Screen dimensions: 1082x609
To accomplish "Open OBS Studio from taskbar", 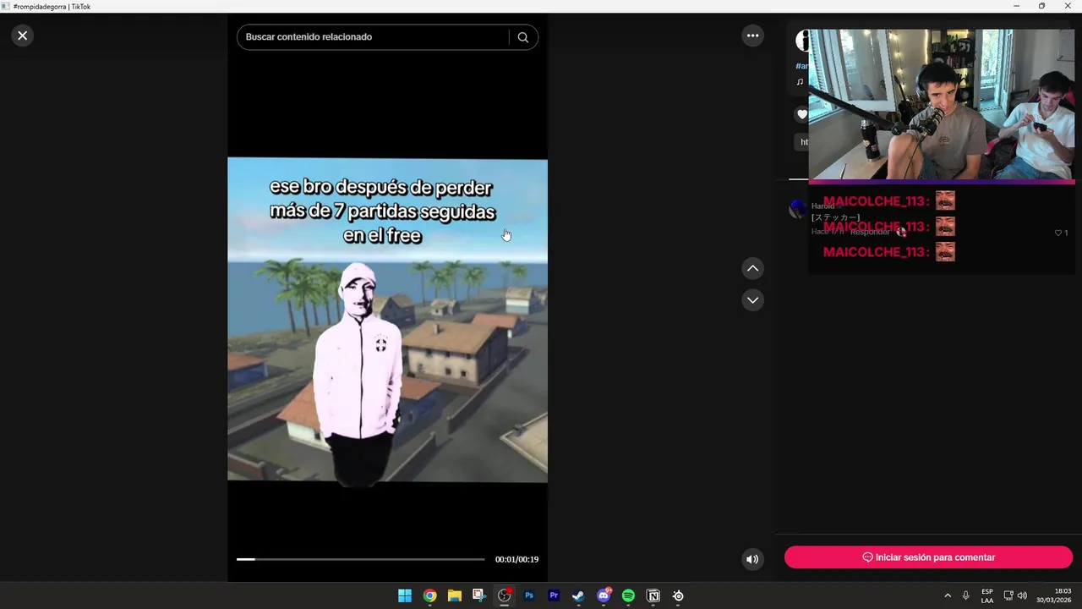I will pyautogui.click(x=505, y=595).
